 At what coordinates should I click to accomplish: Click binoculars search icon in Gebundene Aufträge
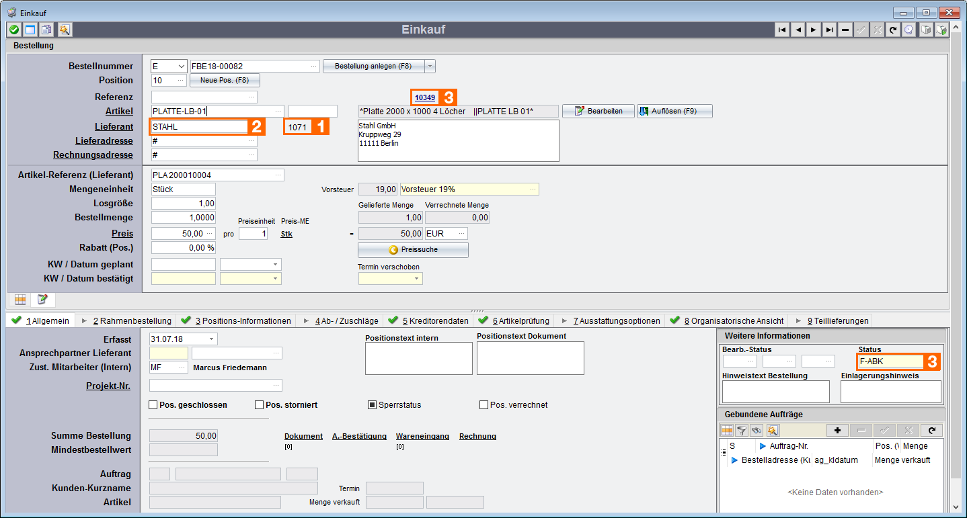[x=757, y=431]
